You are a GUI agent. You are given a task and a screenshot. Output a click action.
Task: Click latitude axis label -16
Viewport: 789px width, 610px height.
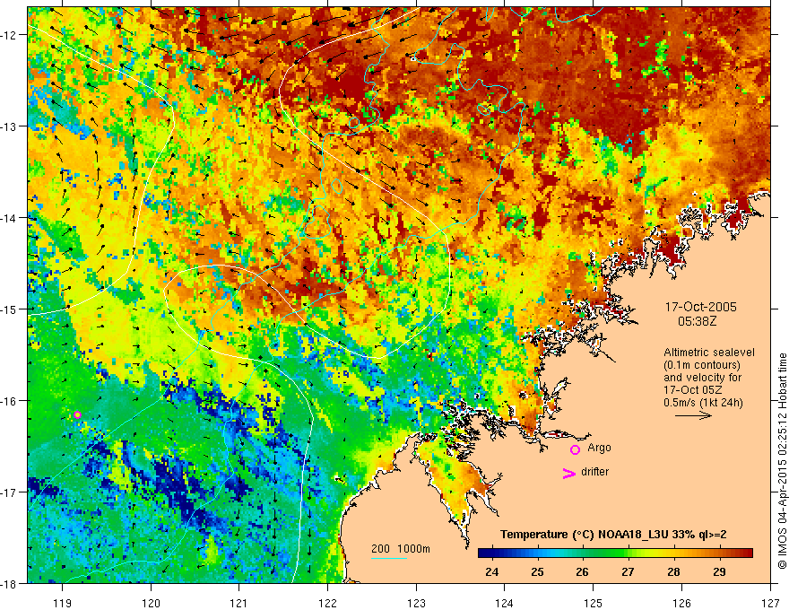pyautogui.click(x=9, y=401)
